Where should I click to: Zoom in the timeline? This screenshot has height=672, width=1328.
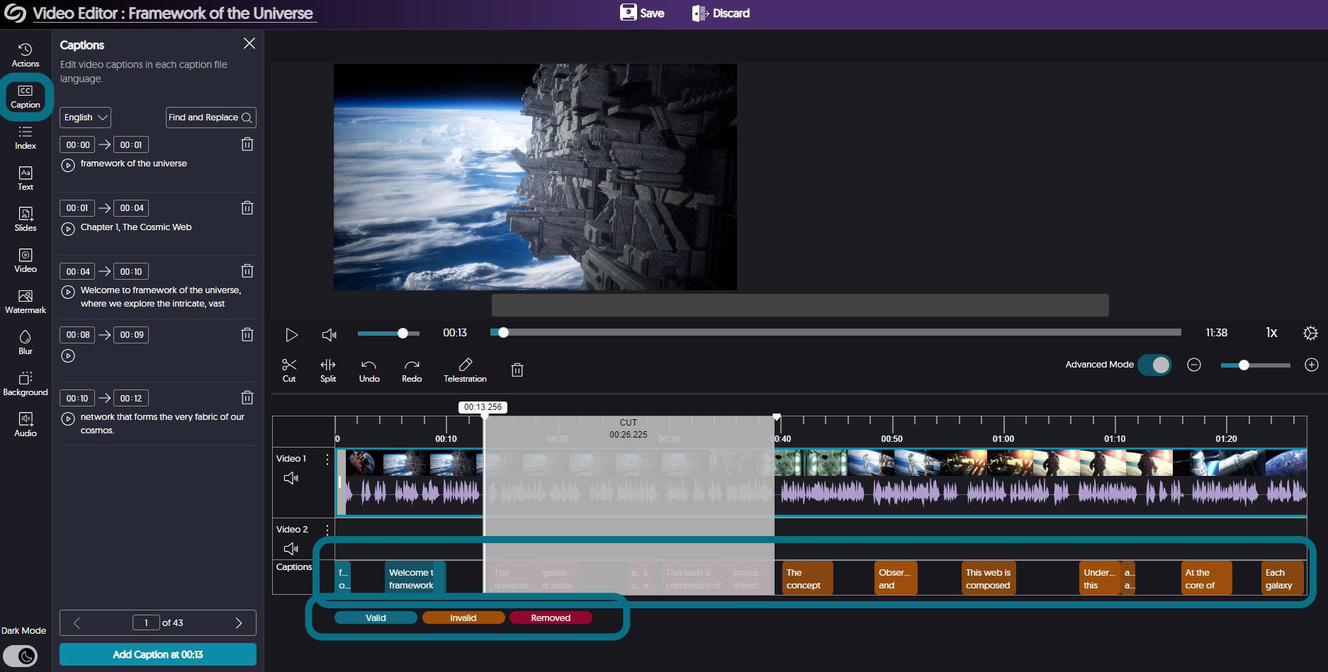(x=1312, y=365)
